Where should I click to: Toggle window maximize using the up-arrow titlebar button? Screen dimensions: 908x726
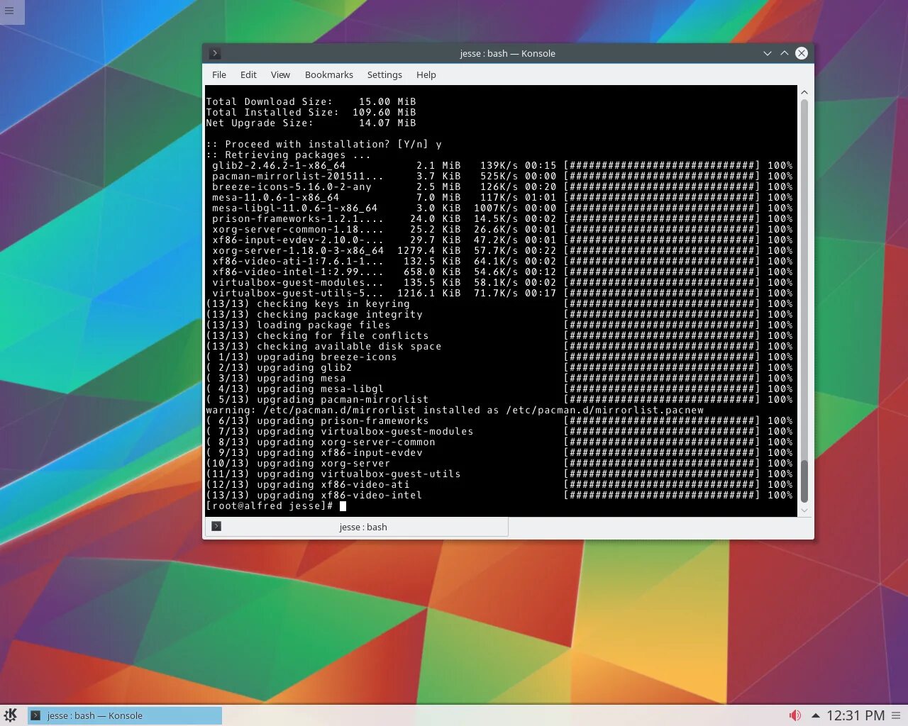point(785,53)
